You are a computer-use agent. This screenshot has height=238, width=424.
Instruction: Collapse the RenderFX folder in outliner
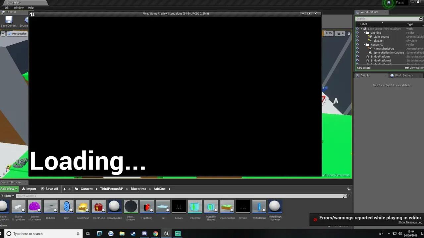[364, 45]
